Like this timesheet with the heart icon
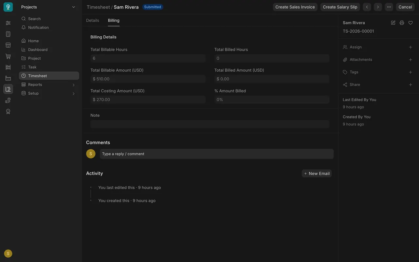The height and width of the screenshot is (262, 419). pyautogui.click(x=410, y=23)
